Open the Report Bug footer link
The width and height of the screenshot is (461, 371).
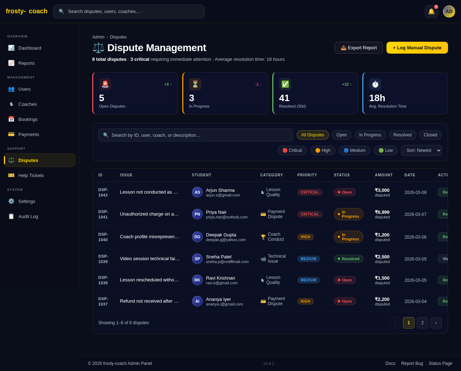point(412,363)
